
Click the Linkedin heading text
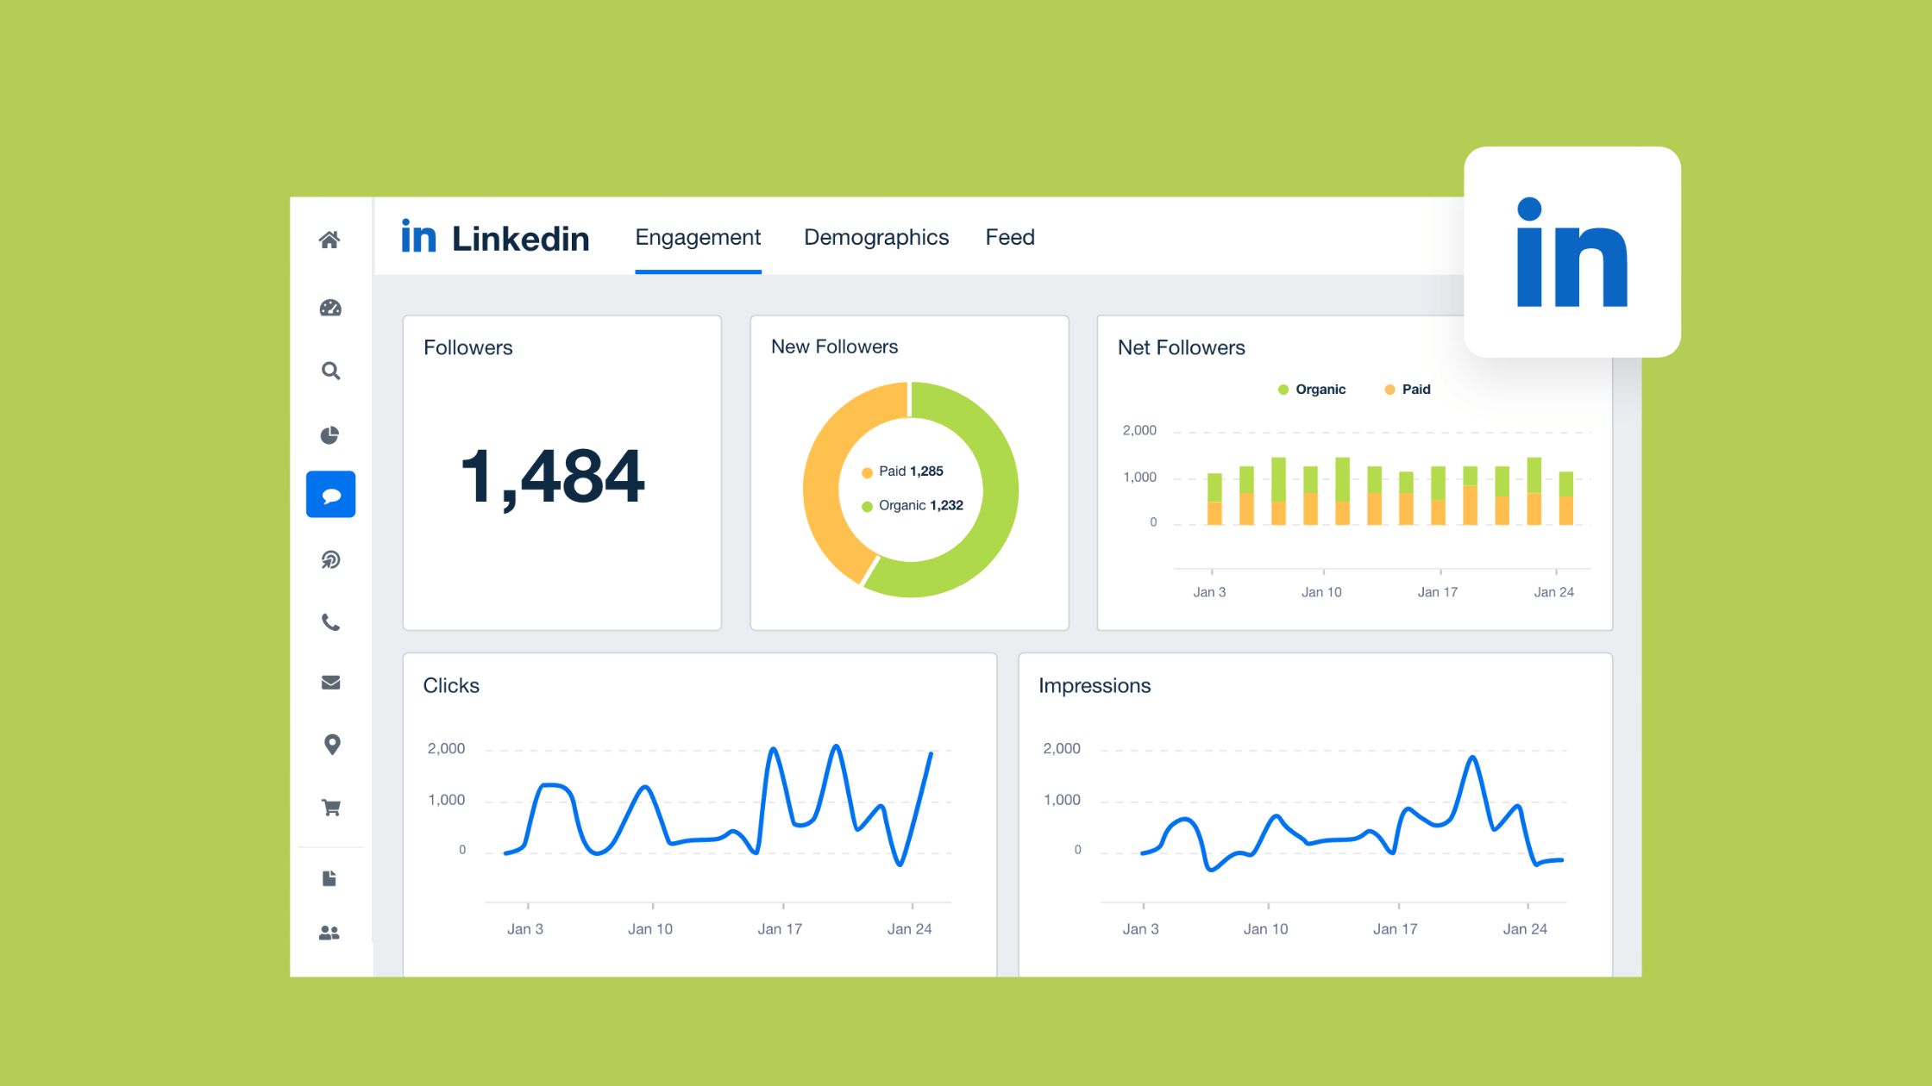(520, 238)
